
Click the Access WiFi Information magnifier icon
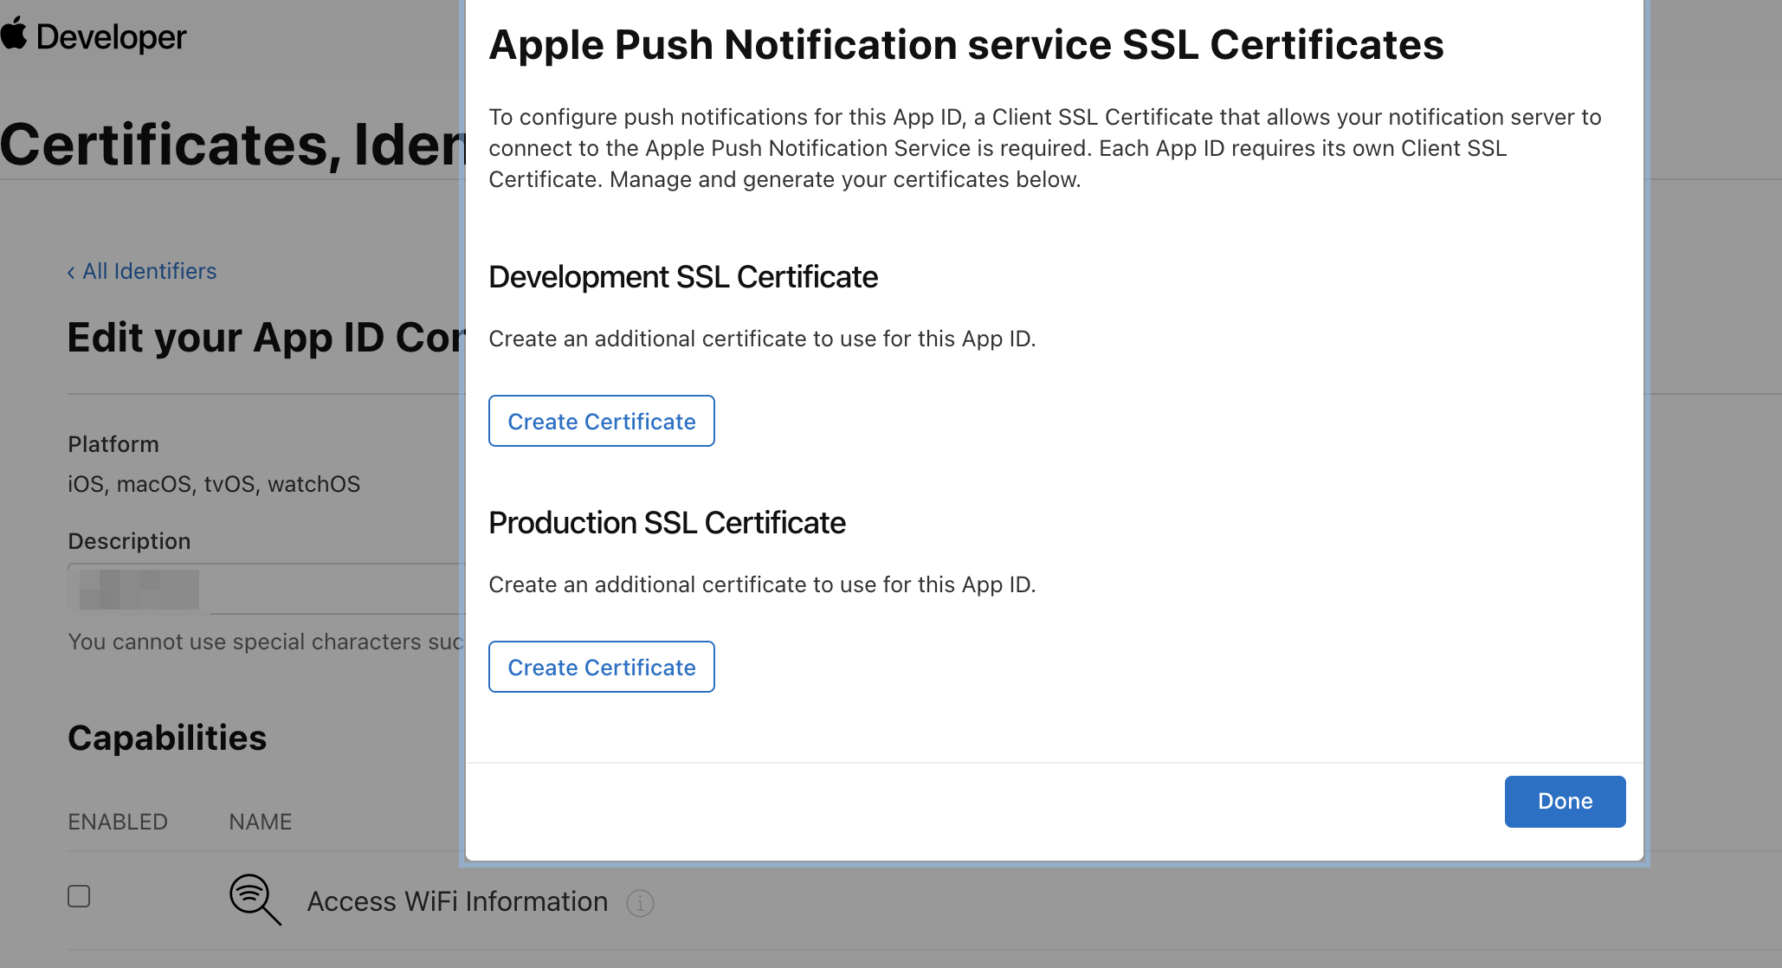coord(255,899)
